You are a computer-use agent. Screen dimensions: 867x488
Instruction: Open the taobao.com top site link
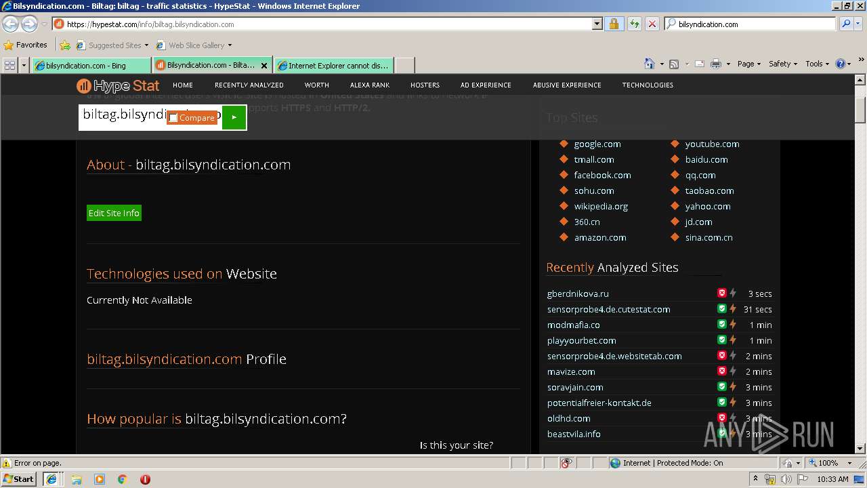pyautogui.click(x=709, y=190)
